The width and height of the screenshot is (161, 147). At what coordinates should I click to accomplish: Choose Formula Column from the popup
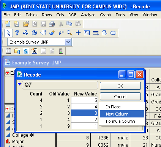click(x=122, y=121)
